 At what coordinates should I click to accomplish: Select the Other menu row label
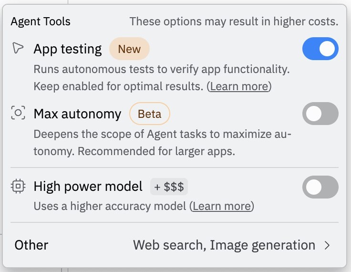31,245
